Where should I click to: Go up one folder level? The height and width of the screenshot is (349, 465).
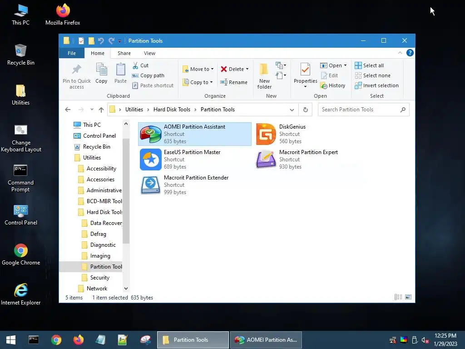[101, 110]
